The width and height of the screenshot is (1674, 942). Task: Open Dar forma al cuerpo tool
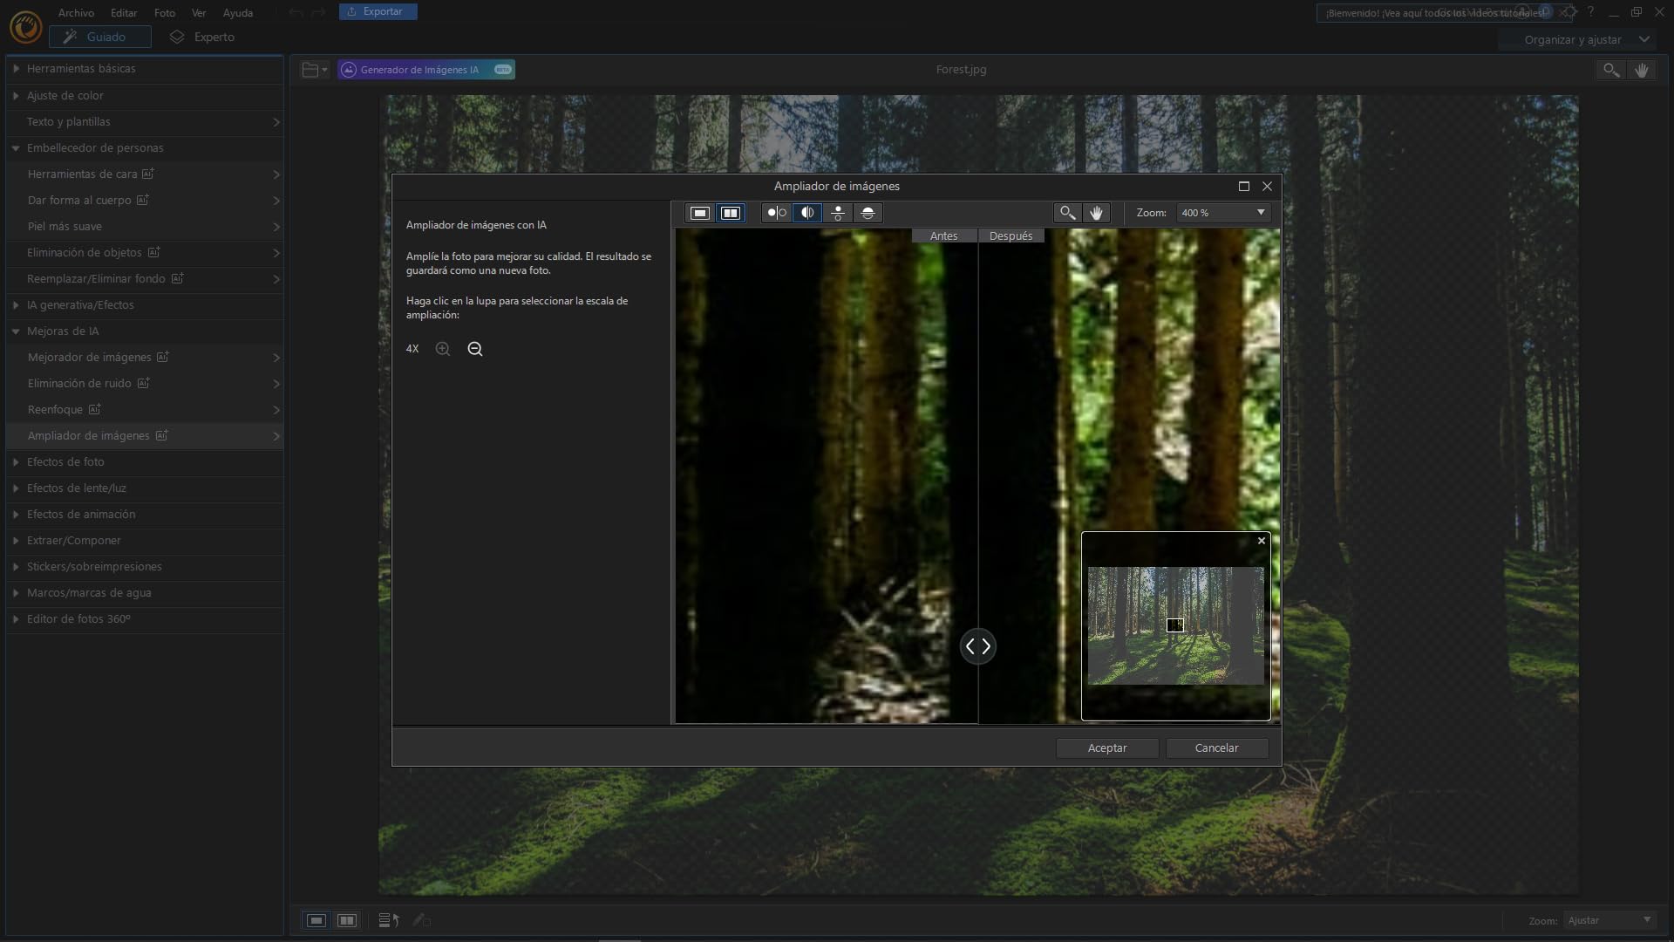tap(145, 200)
